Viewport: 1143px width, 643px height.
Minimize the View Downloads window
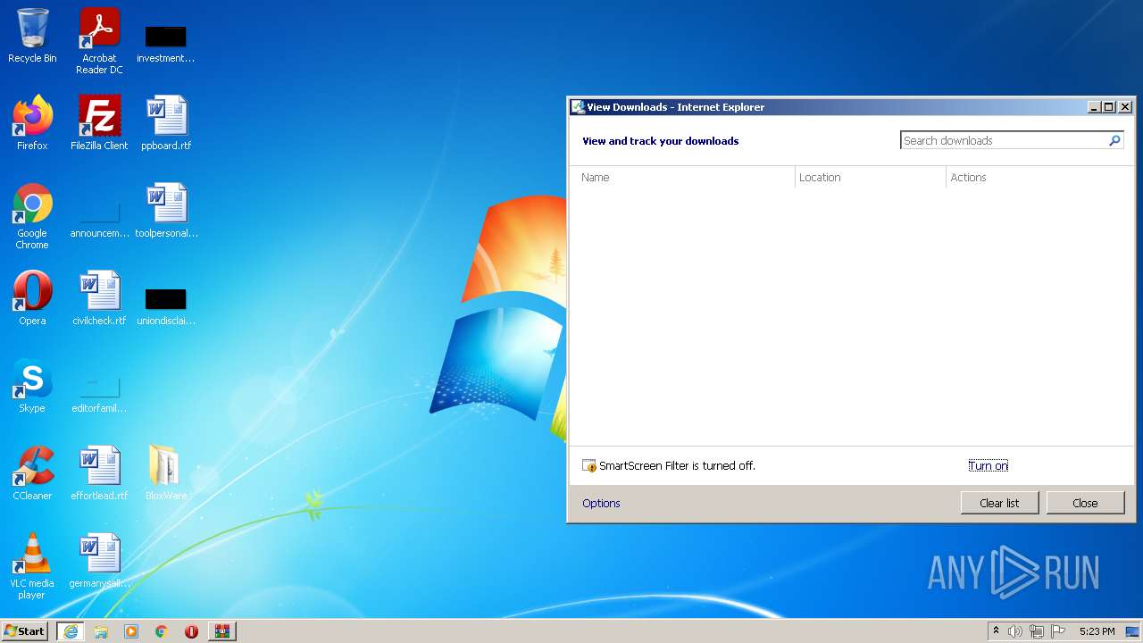tap(1094, 106)
